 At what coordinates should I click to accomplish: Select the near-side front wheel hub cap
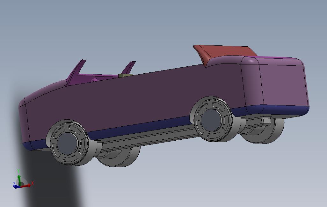pyautogui.click(x=67, y=144)
